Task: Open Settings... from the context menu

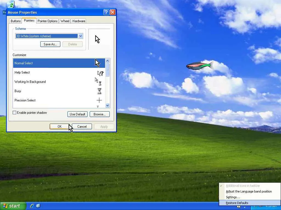Action: point(250,197)
